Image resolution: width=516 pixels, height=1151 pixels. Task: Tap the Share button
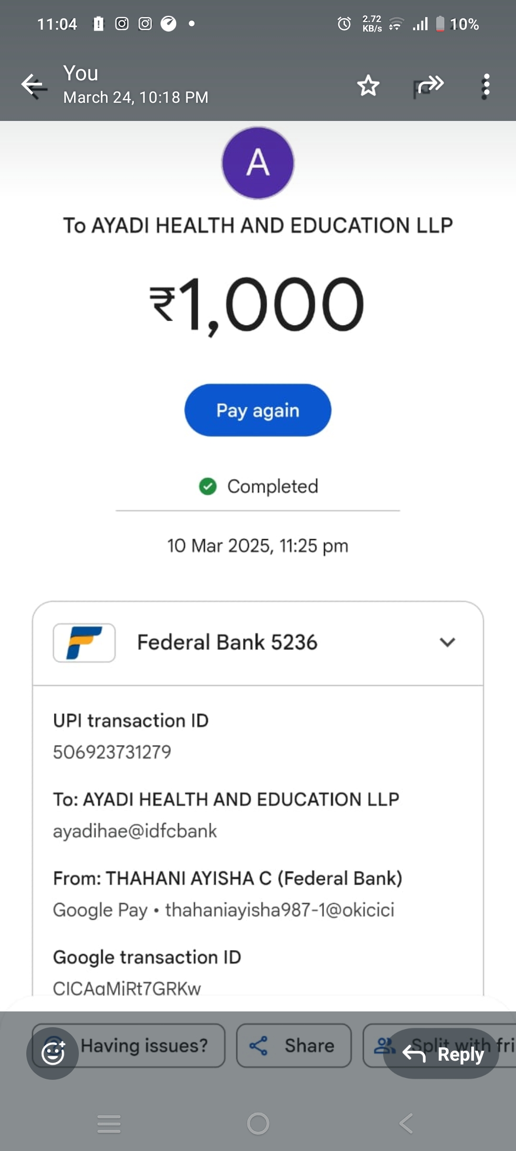[x=293, y=1046]
